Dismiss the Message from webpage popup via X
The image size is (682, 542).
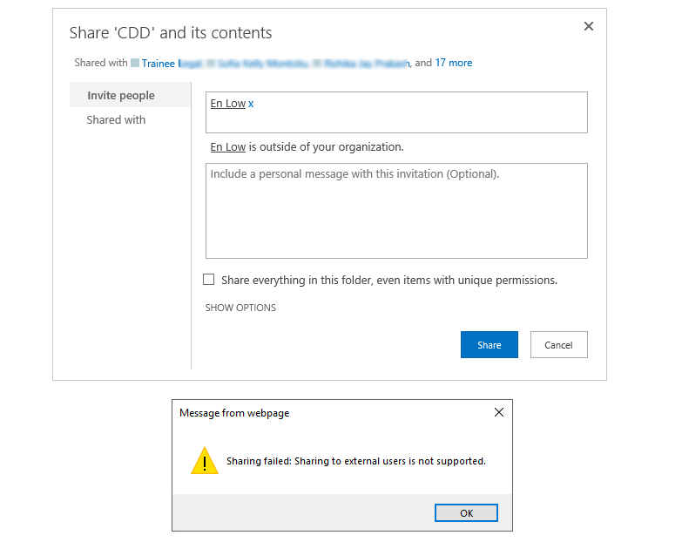click(x=499, y=412)
